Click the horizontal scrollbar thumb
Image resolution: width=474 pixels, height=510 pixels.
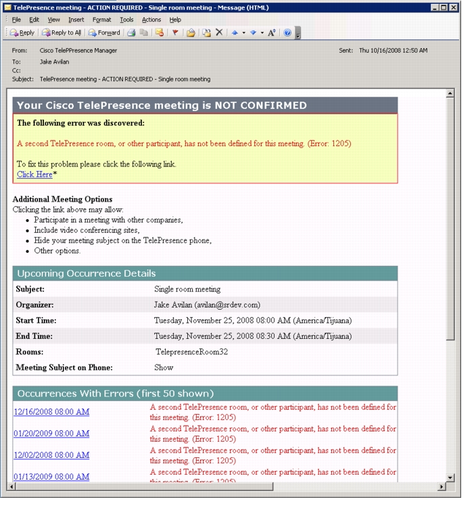click(144, 487)
